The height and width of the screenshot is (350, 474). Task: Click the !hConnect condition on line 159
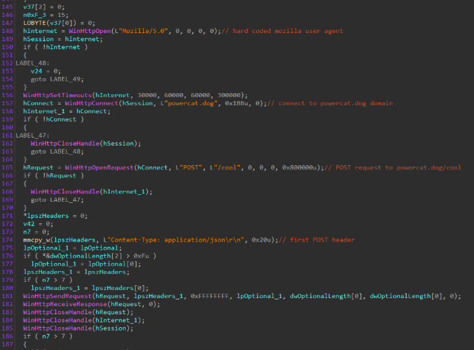pos(59,119)
